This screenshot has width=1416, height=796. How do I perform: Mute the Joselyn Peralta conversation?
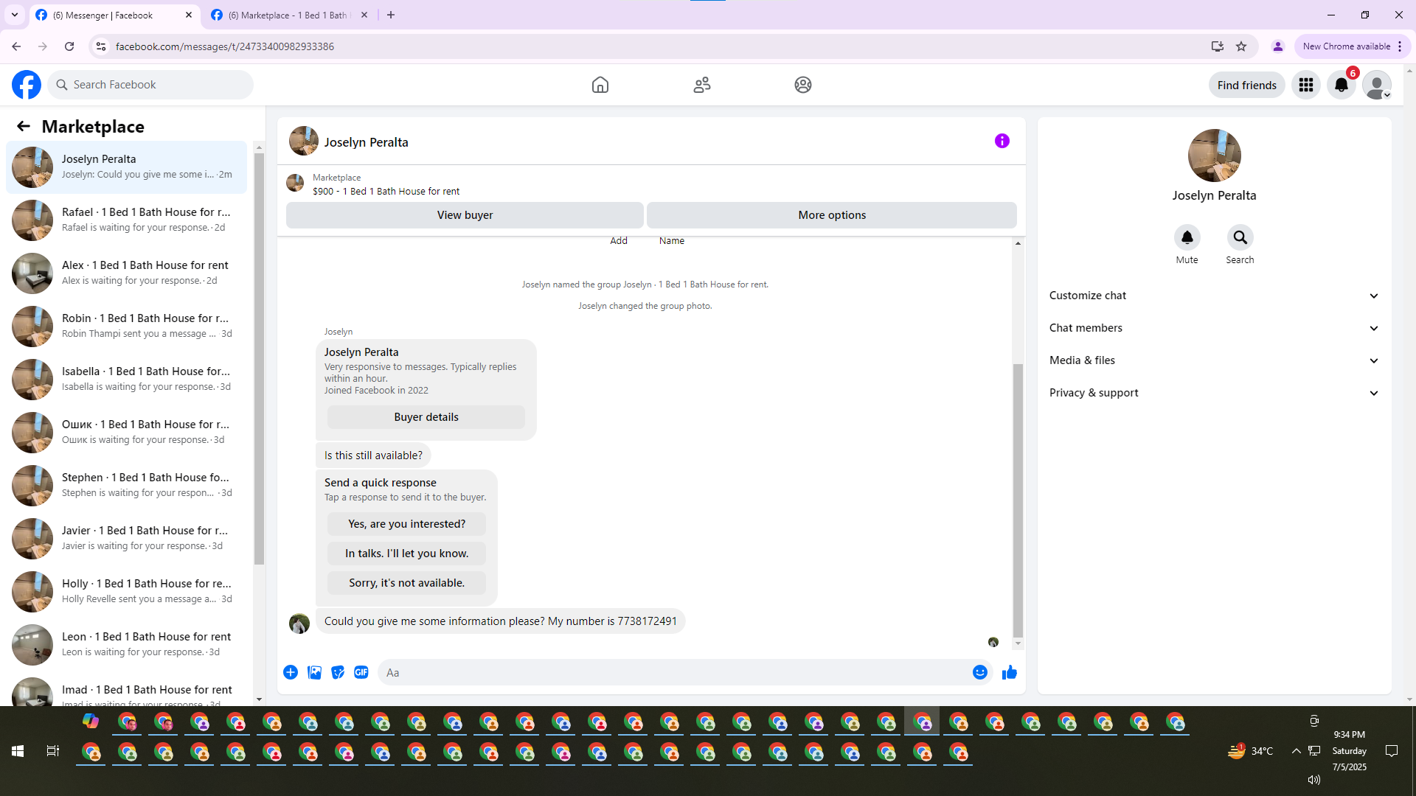[x=1187, y=237]
